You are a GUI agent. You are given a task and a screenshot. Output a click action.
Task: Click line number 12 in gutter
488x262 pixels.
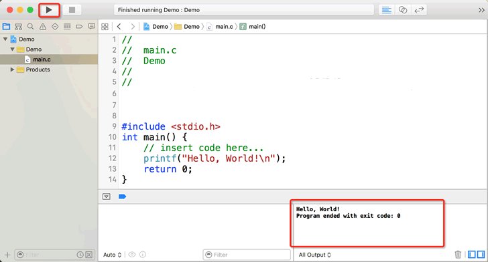click(112, 158)
